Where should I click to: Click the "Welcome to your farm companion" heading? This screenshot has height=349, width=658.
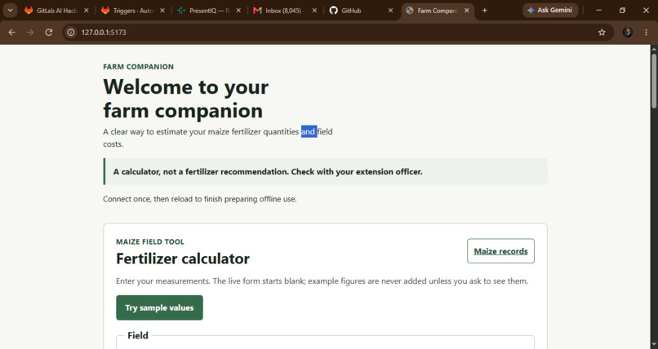pos(186,99)
